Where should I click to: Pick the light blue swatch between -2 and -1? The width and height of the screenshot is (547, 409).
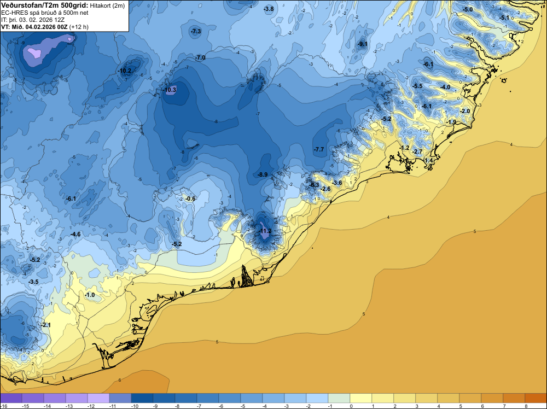coord(317,398)
